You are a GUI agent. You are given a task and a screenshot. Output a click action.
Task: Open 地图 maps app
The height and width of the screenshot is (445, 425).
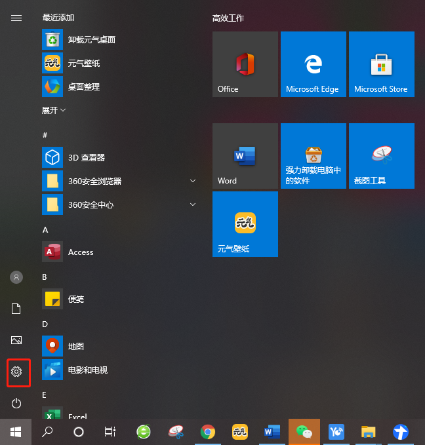119,346
